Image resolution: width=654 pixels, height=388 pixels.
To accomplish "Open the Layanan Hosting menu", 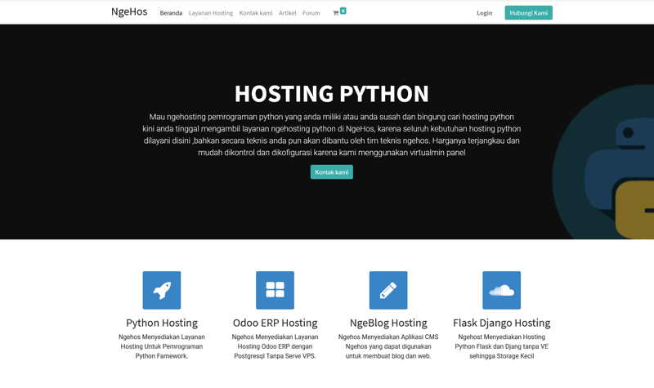I will (211, 13).
